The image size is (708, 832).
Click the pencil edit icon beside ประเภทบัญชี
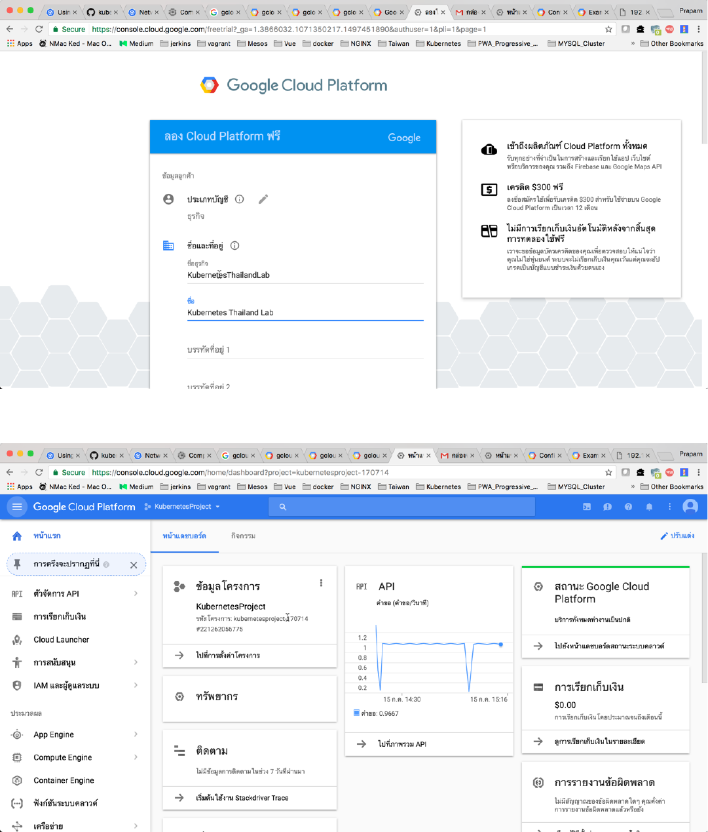point(263,199)
